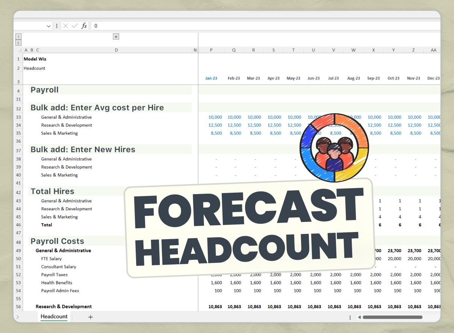
Task: Open the Insert Function dialog via fx icon
Action: tap(84, 26)
